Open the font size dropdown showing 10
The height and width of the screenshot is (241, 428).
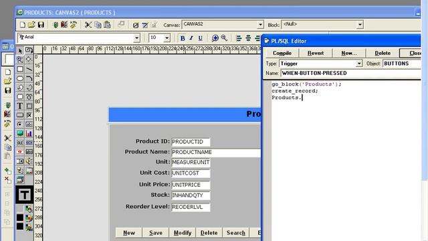pyautogui.click(x=167, y=38)
